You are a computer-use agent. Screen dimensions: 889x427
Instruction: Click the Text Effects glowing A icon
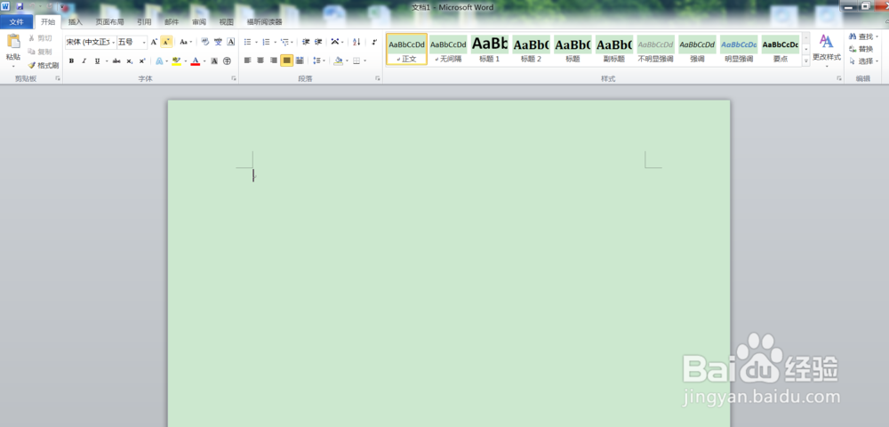click(159, 60)
